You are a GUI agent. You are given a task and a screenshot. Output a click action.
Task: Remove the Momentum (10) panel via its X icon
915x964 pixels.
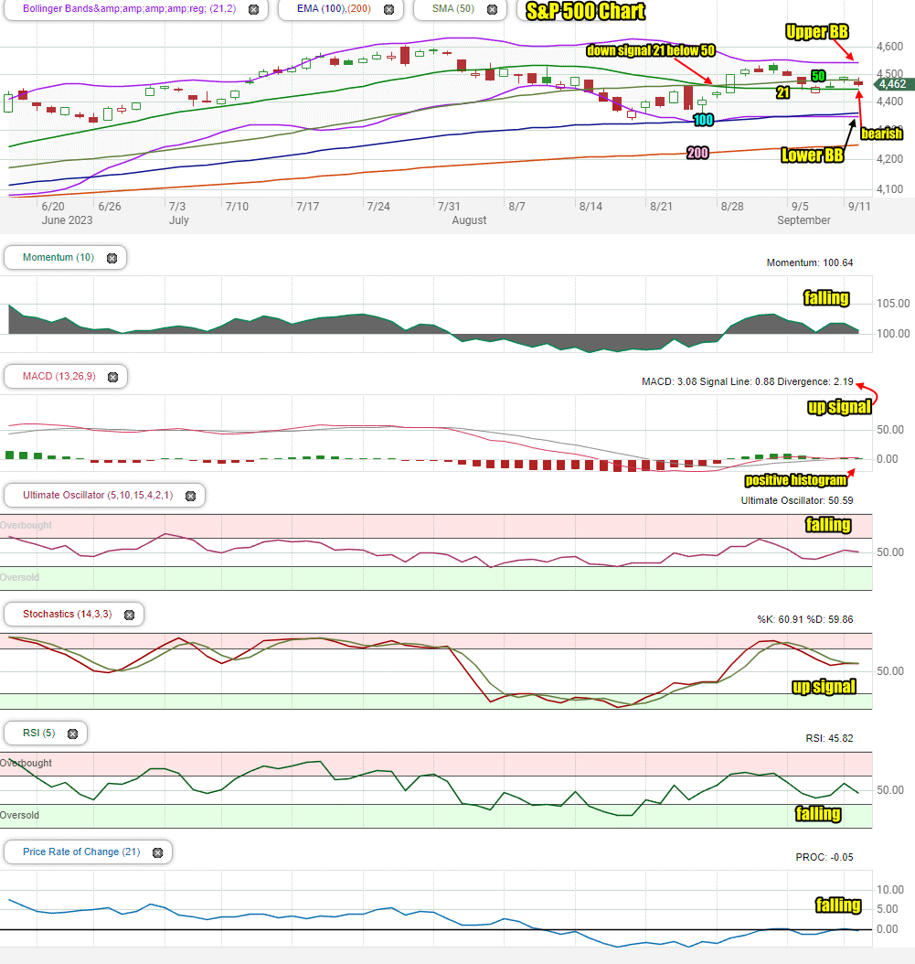click(112, 258)
